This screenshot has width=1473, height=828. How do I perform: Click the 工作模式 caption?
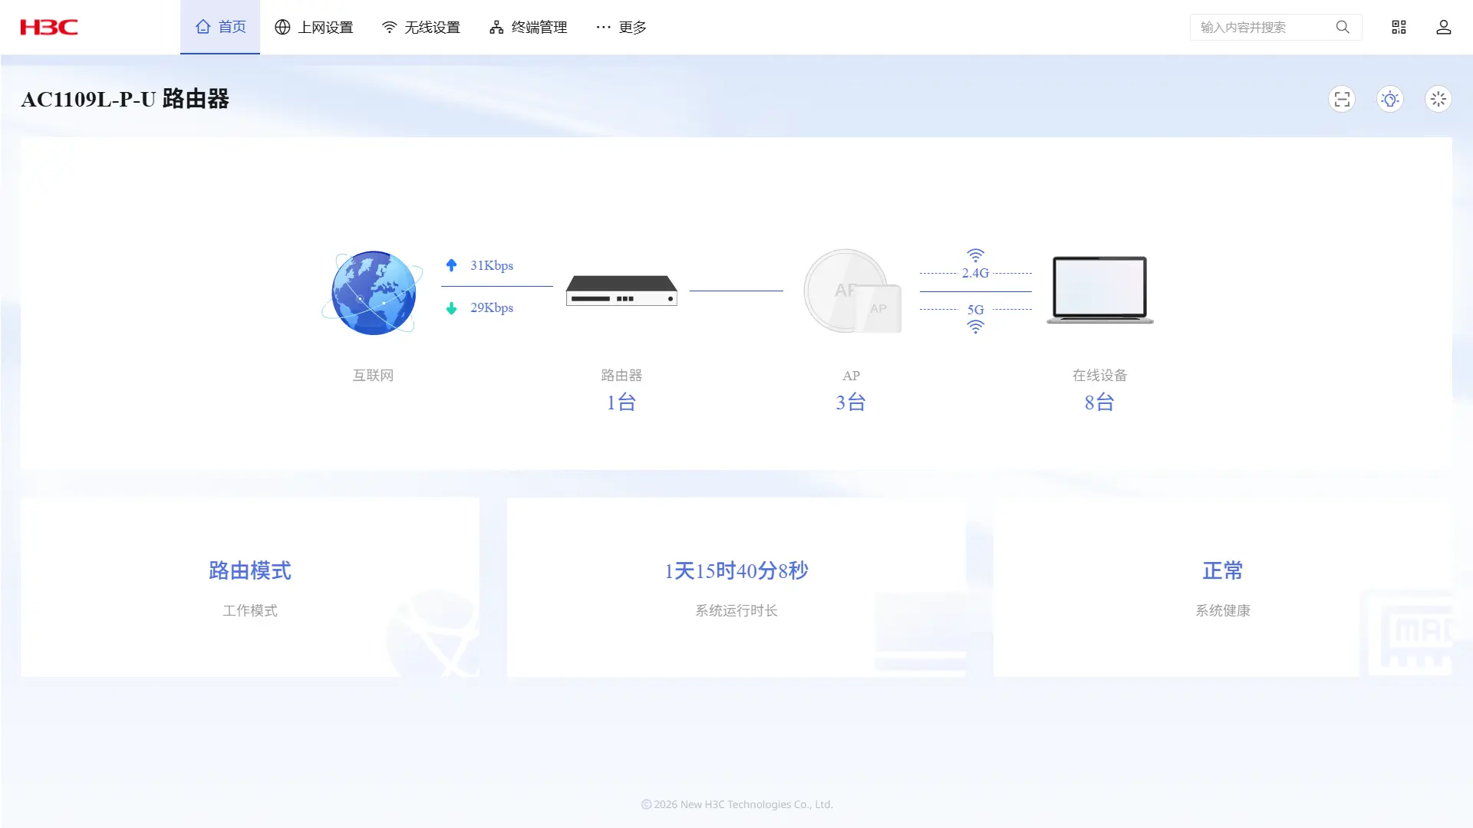[x=250, y=610]
